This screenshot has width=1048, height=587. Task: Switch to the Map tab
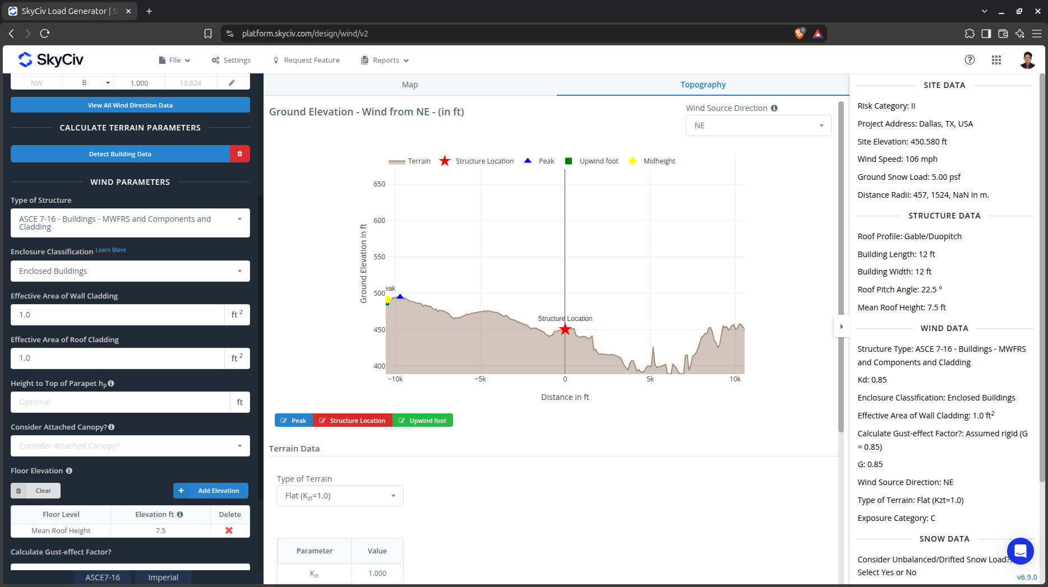tap(410, 85)
